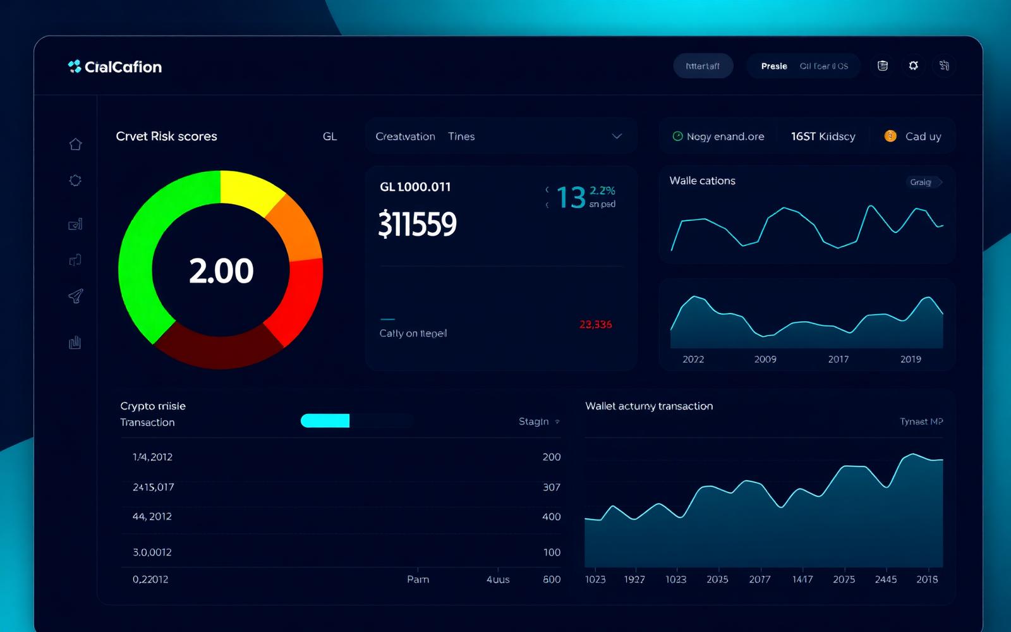
Task: Select the Presle tab
Action: (774, 66)
